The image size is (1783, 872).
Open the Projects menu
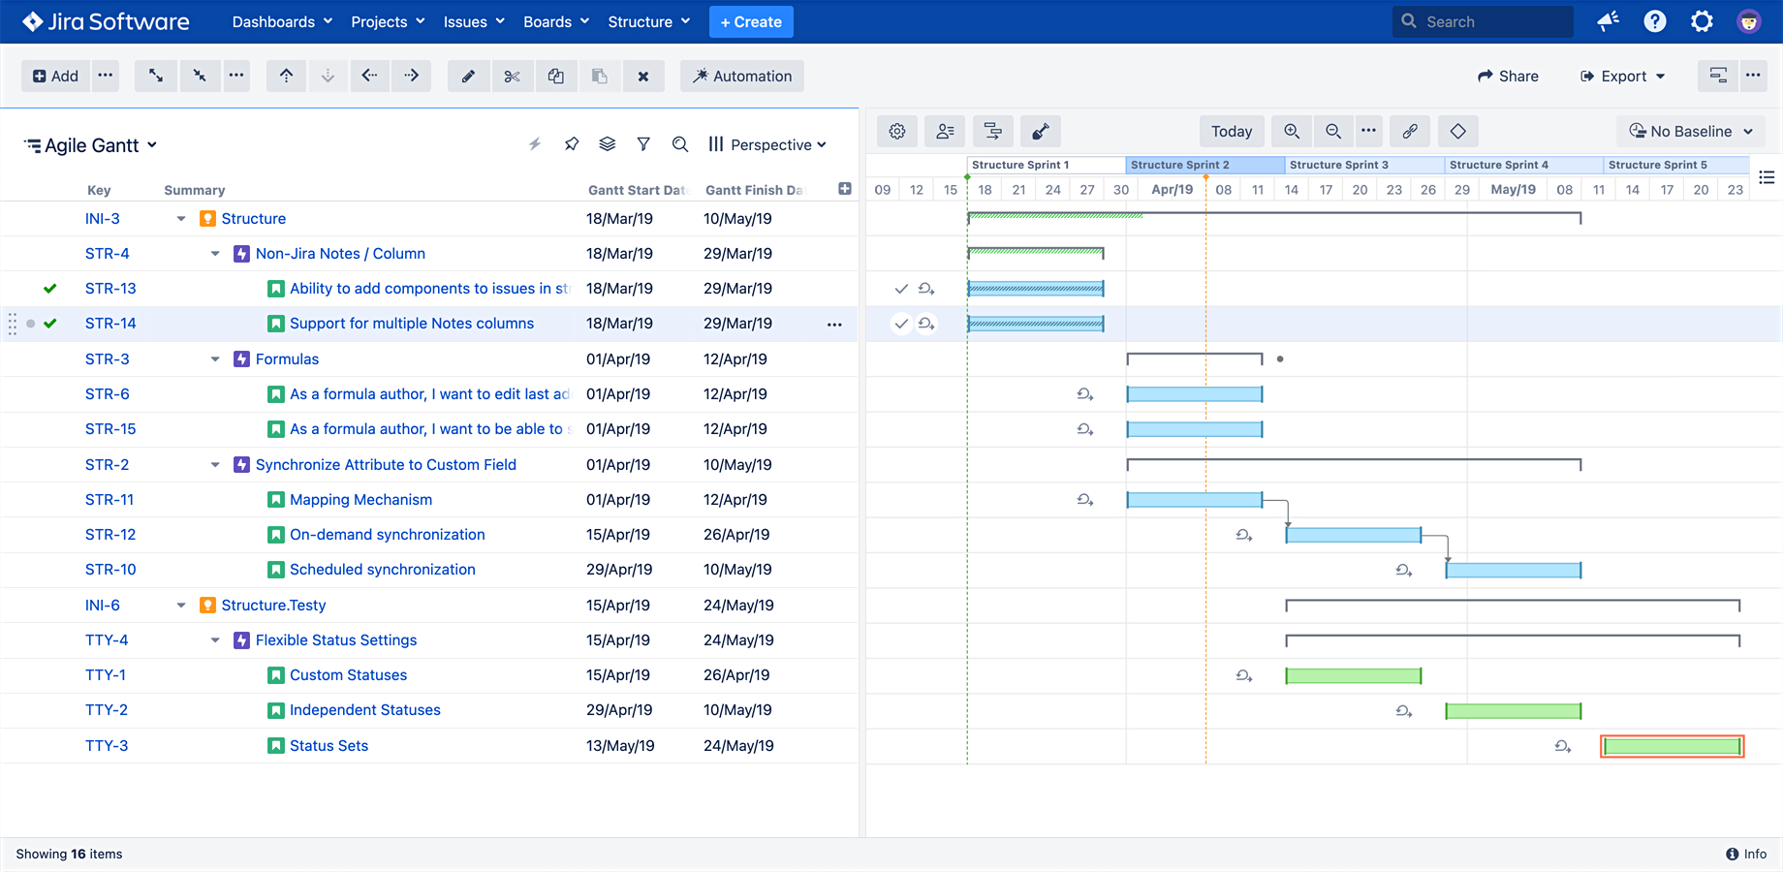(388, 21)
